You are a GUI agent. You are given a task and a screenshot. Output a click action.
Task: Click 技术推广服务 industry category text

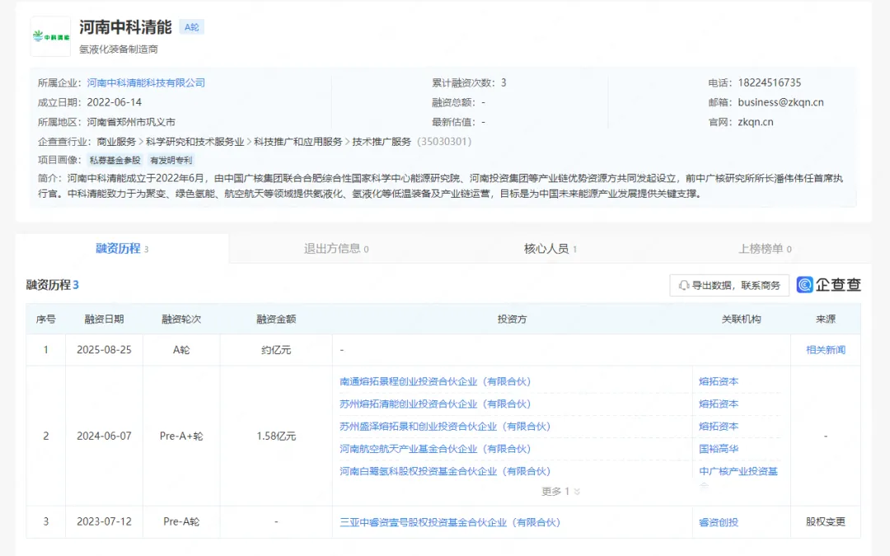pyautogui.click(x=382, y=142)
